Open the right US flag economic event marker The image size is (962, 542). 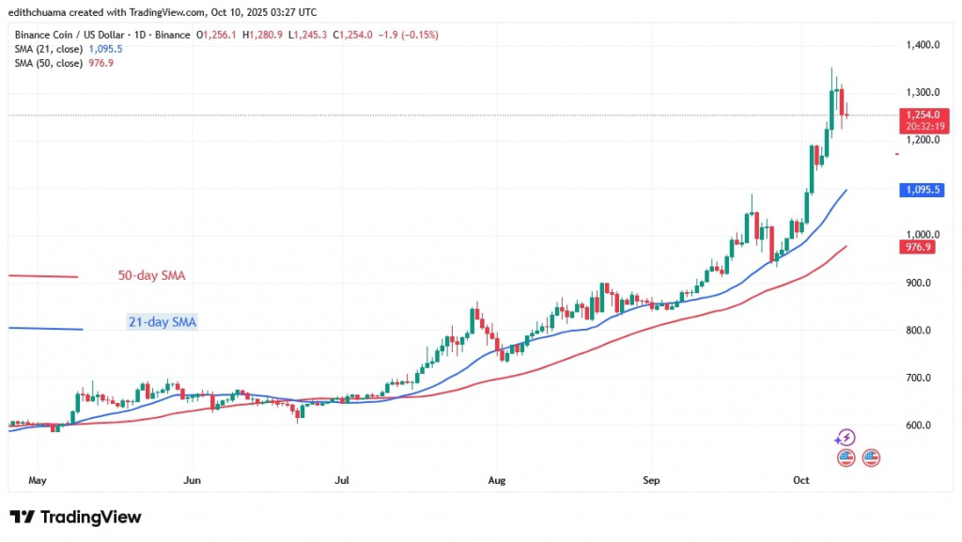(x=870, y=457)
